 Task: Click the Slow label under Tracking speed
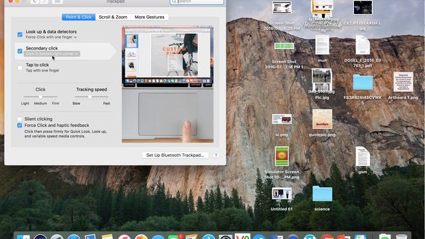pyautogui.click(x=76, y=104)
